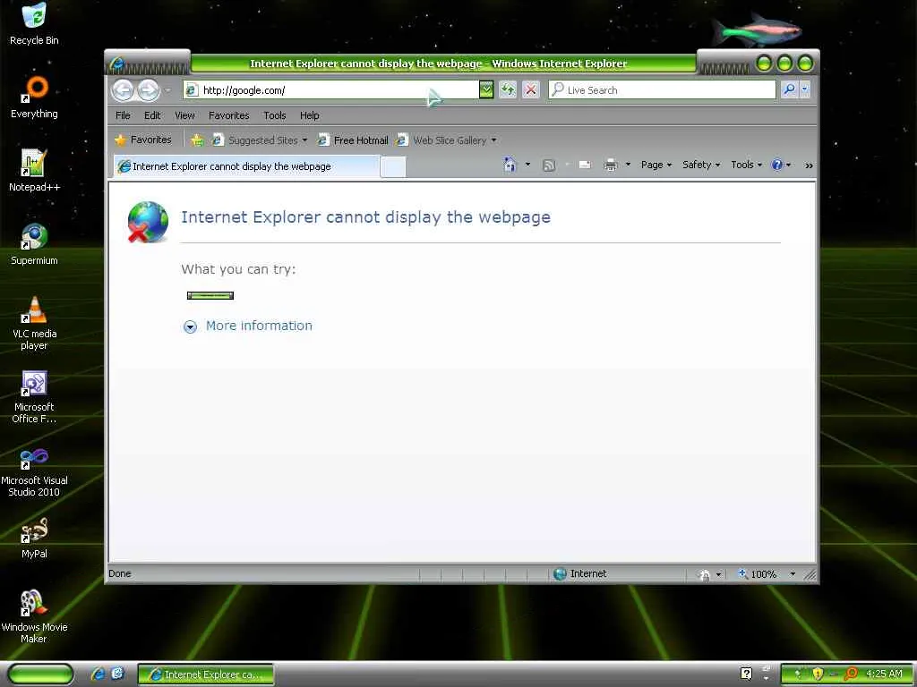Expand the Web Slice Gallery dropdown arrow
The width and height of the screenshot is (917, 687).
[x=493, y=140]
